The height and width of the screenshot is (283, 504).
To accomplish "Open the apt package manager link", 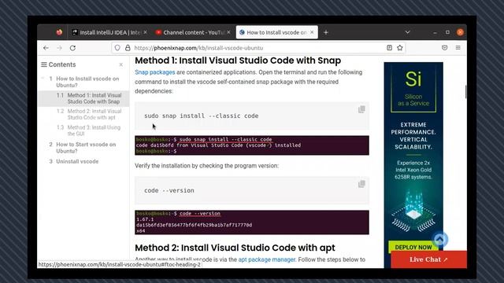I will pyautogui.click(x=266, y=259).
